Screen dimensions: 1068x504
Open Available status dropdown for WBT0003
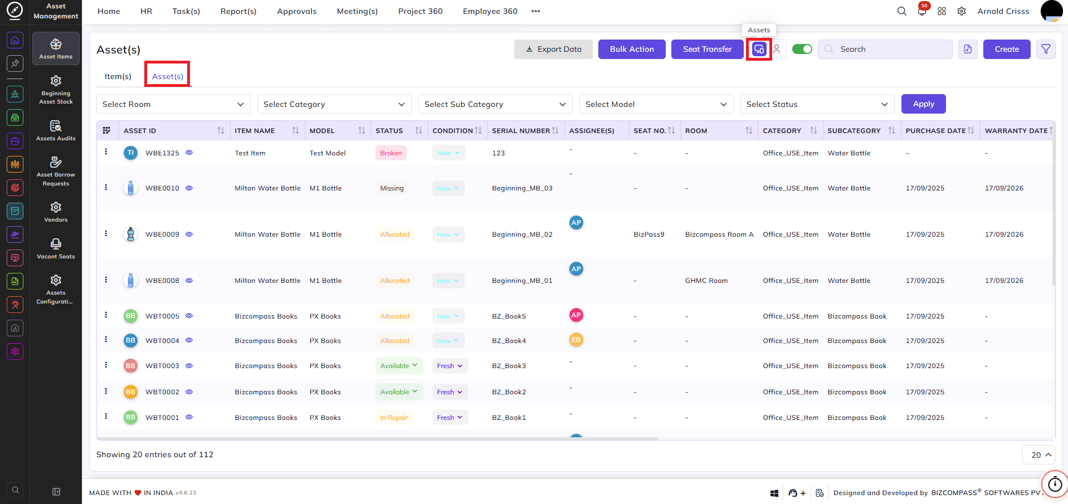pos(399,366)
